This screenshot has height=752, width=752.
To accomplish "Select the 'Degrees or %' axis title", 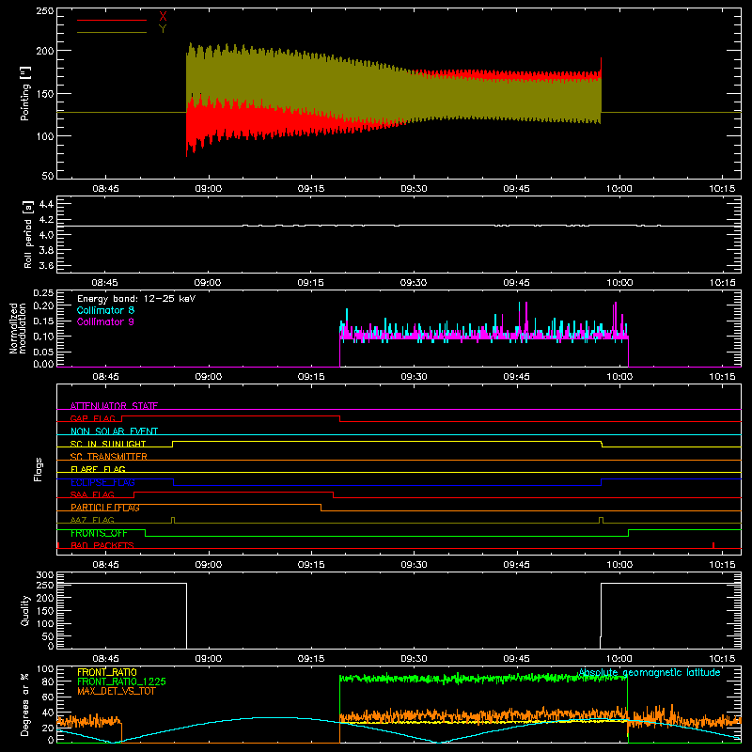I will point(25,704).
